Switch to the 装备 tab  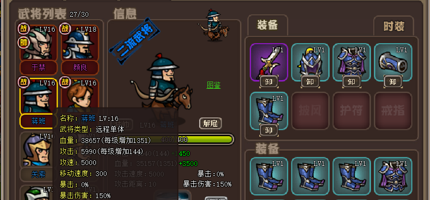pos(267,25)
